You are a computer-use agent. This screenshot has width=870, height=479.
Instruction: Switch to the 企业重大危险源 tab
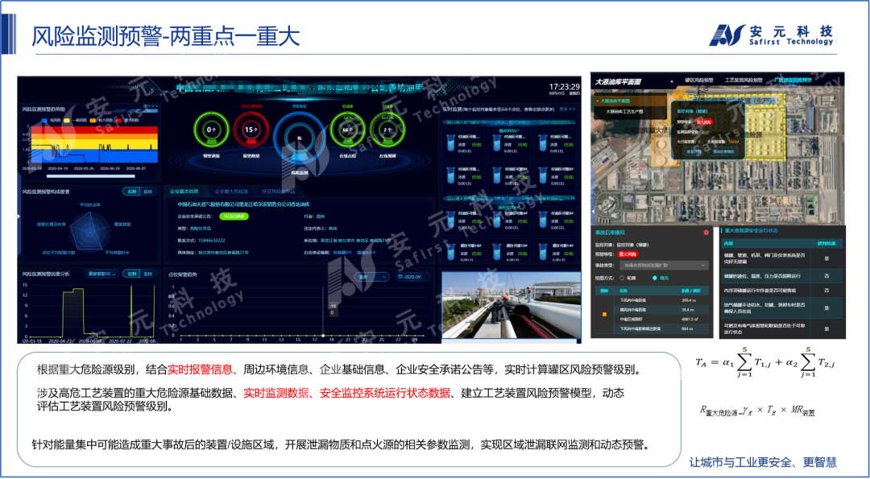click(231, 192)
